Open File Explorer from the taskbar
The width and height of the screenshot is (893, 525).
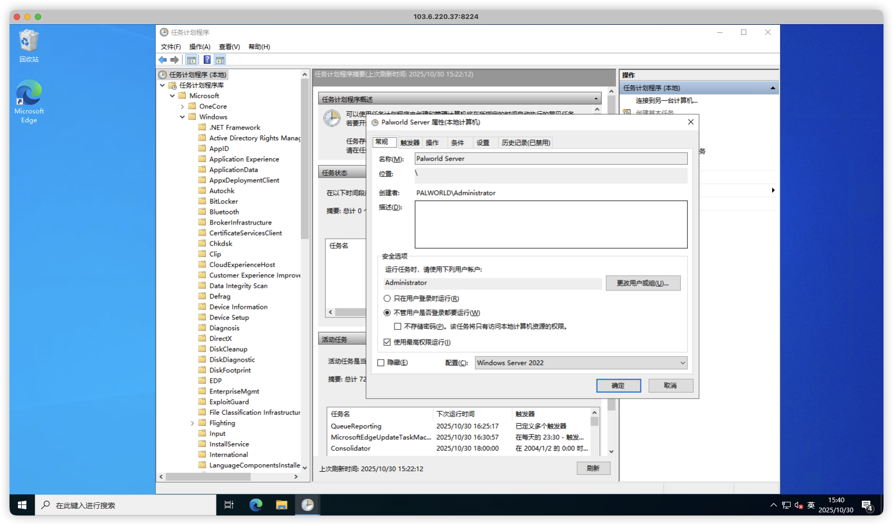tap(282, 505)
